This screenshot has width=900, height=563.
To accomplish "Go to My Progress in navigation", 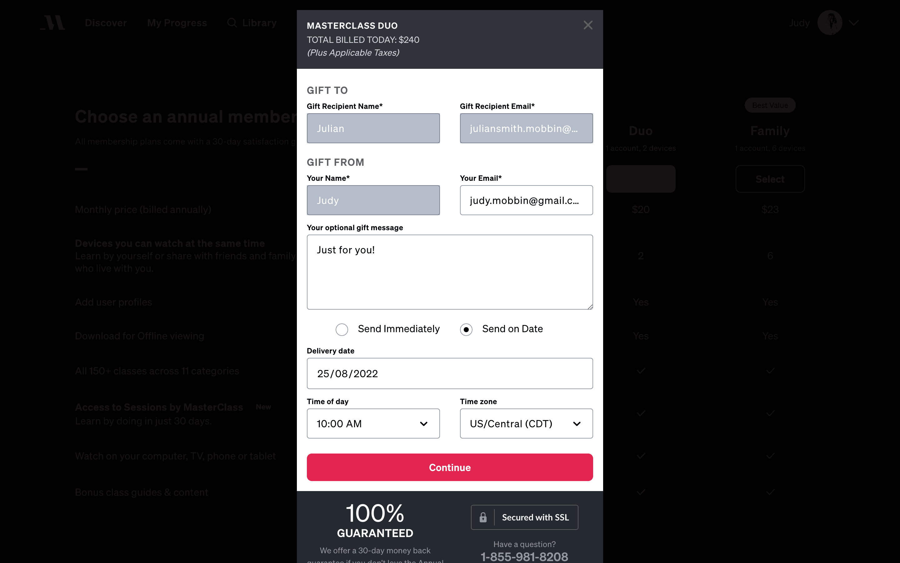I will 177,23.
